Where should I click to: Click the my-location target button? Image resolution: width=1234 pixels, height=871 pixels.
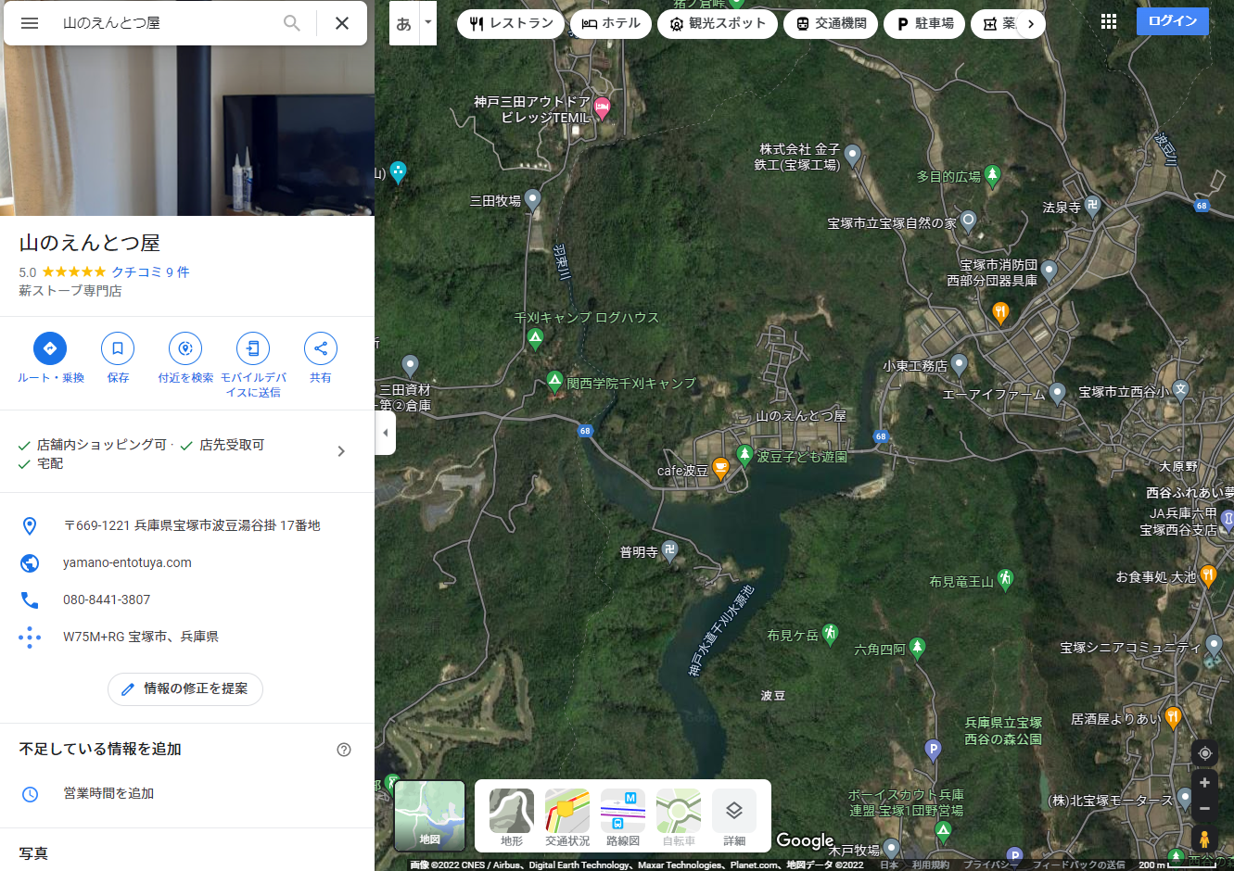pyautogui.click(x=1204, y=753)
